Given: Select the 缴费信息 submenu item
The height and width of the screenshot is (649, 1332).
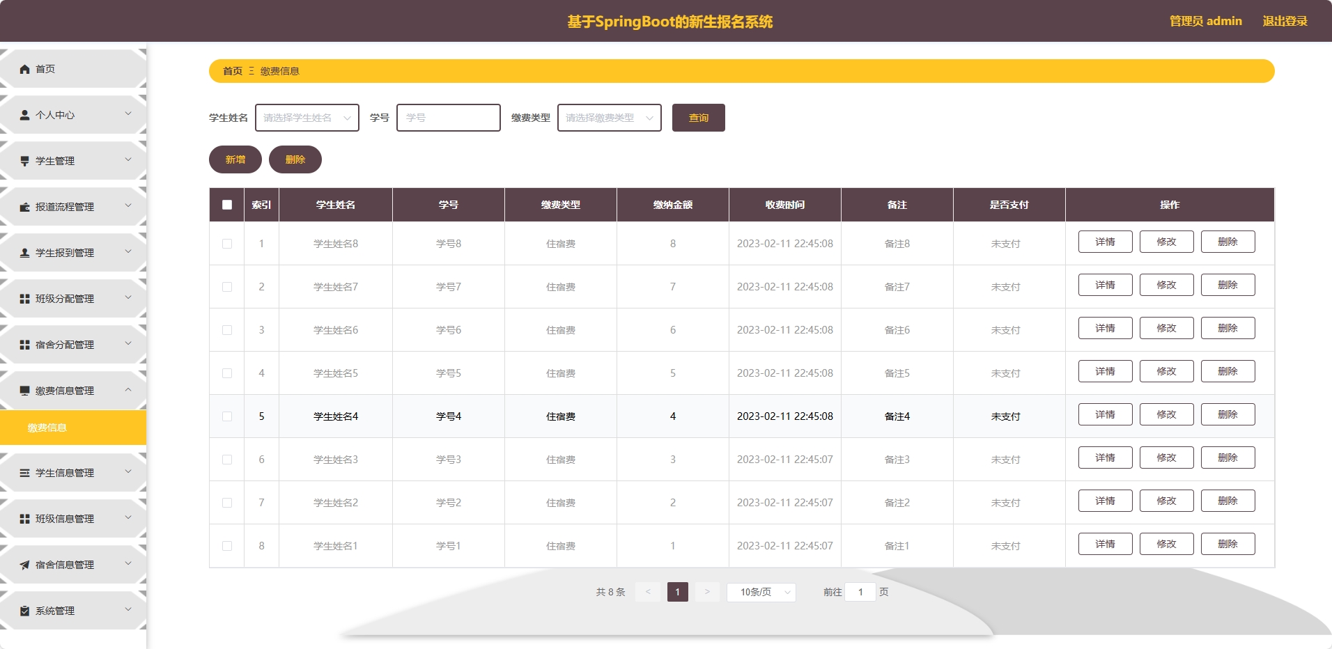Looking at the screenshot, I should click(x=73, y=428).
